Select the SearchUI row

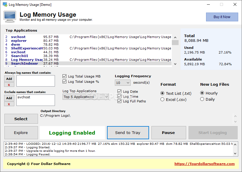(x=88, y=56)
